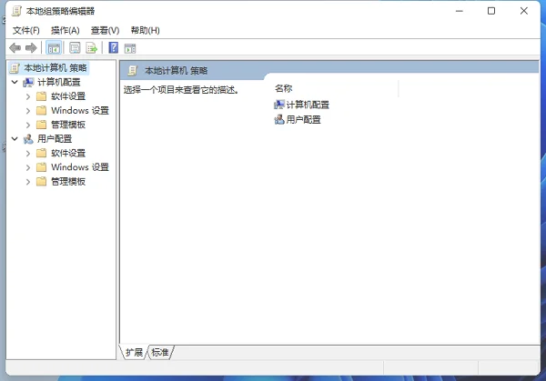This screenshot has height=381, width=546.
Task: Switch to the 扩展 tab
Action: 135,352
